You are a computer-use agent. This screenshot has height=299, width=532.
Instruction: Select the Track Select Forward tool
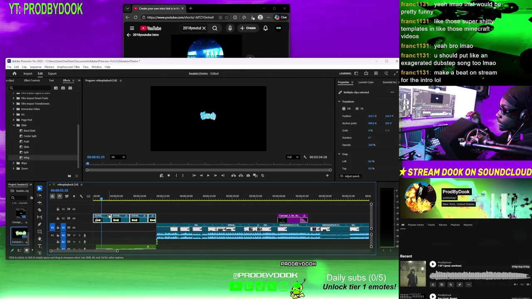pos(39,196)
